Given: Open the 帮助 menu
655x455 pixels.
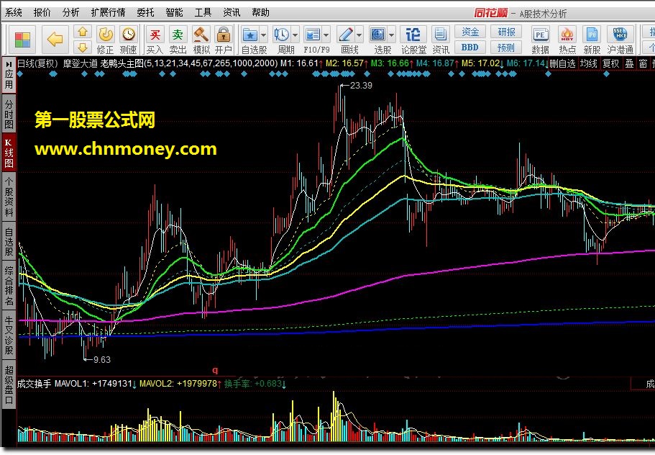Looking at the screenshot, I should pos(261,12).
